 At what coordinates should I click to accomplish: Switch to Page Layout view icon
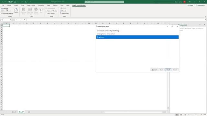point(181,115)
